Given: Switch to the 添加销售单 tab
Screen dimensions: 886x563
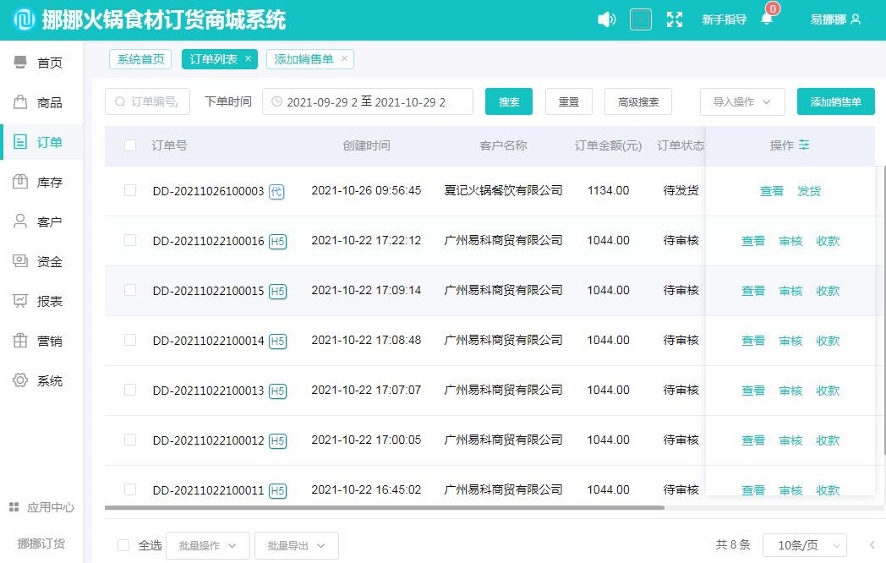Looking at the screenshot, I should tap(305, 59).
